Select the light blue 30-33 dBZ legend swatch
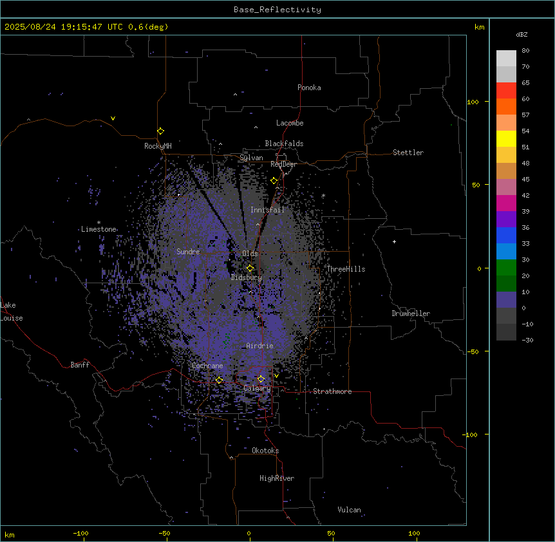 pos(506,252)
